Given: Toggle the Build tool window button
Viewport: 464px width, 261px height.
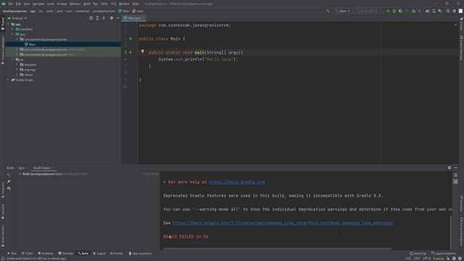Looking at the screenshot, I should pyautogui.click(x=83, y=253).
